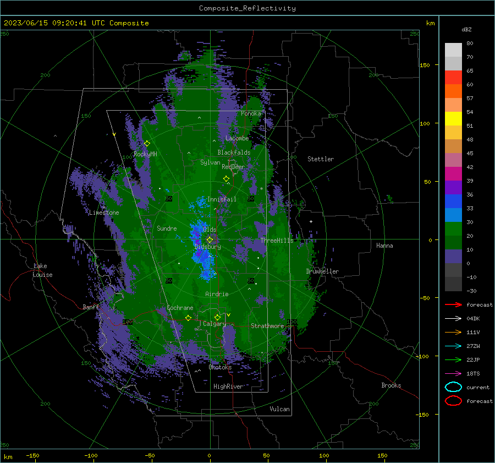Screen dimensions: 495x463
Task: Click the Didsbury label
Action: coord(207,247)
